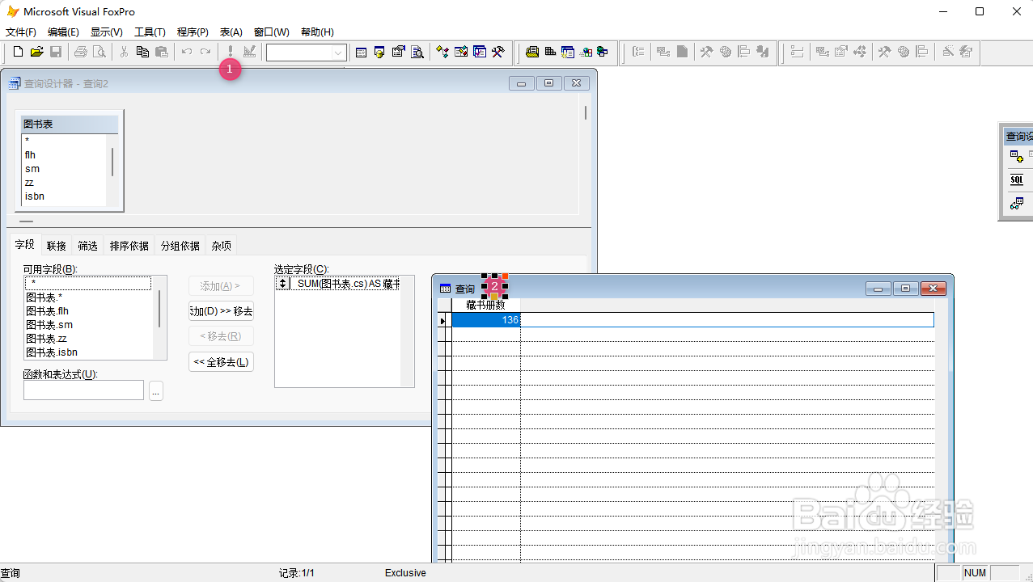Image resolution: width=1033 pixels, height=582 pixels.
Task: Open the 窗口(W) menu
Action: click(x=271, y=32)
